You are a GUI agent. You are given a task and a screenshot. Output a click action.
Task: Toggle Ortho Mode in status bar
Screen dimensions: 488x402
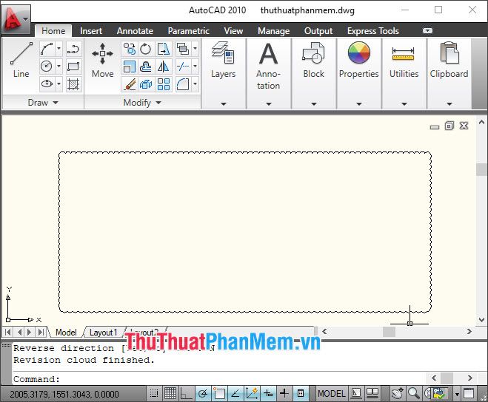click(x=187, y=393)
